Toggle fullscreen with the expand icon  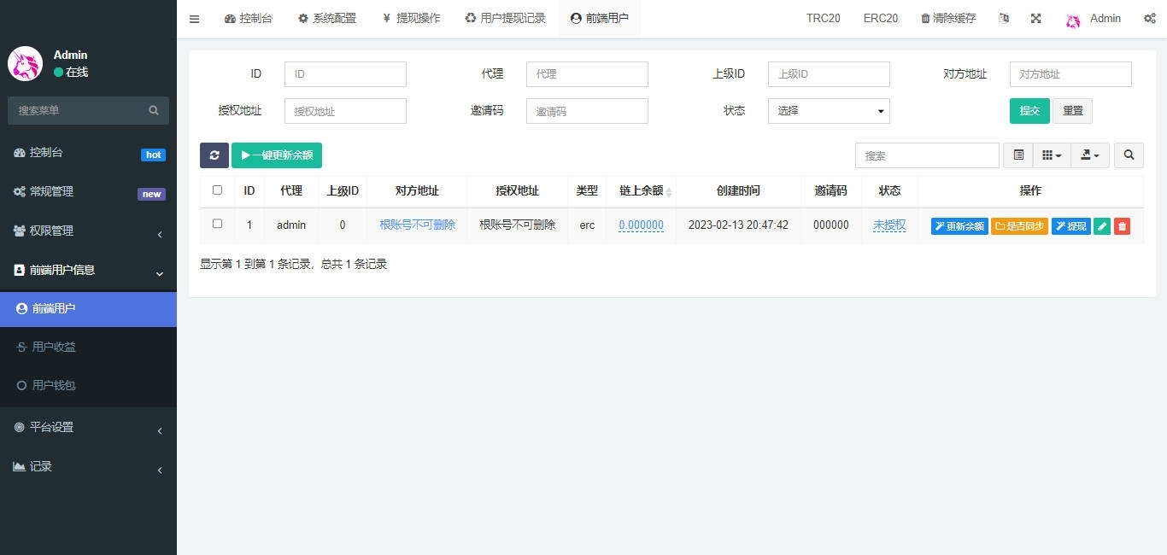click(1035, 19)
